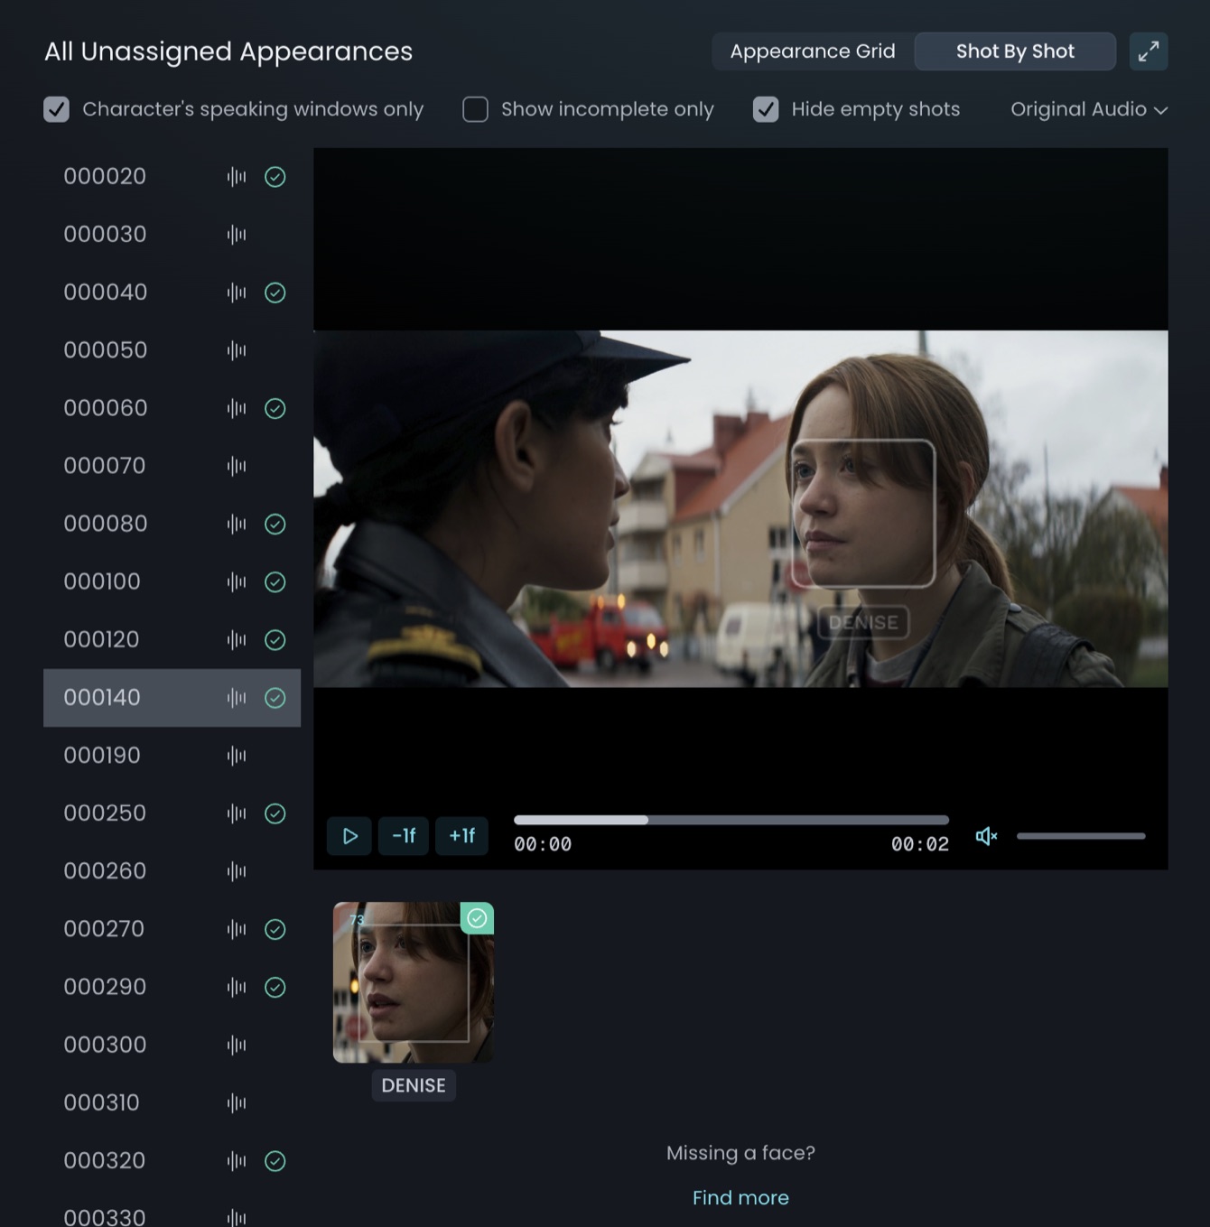
Task: Click the face bounding box in video
Action: point(863,513)
